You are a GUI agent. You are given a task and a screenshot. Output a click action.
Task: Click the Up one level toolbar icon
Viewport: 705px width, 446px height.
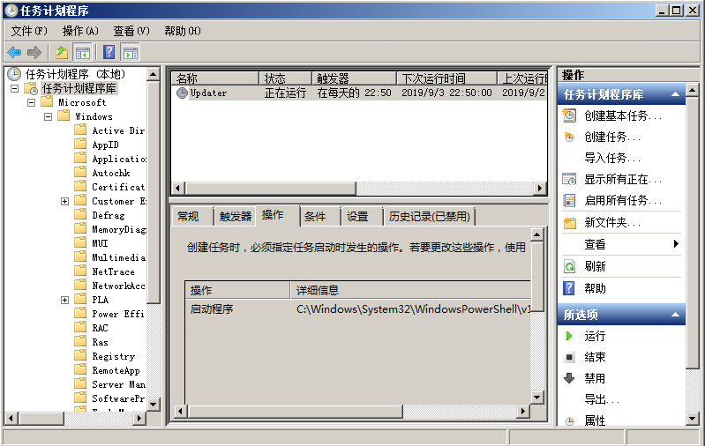coord(61,52)
